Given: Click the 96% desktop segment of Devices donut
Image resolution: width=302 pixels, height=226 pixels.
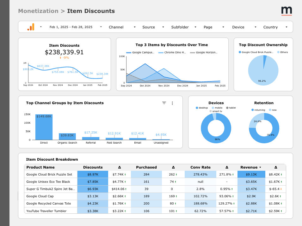Looking at the screenshot, I should coord(217,139).
